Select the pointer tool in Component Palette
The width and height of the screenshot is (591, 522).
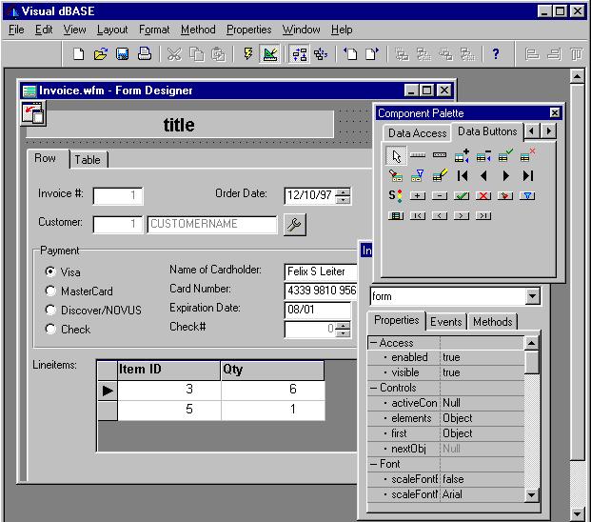[396, 156]
